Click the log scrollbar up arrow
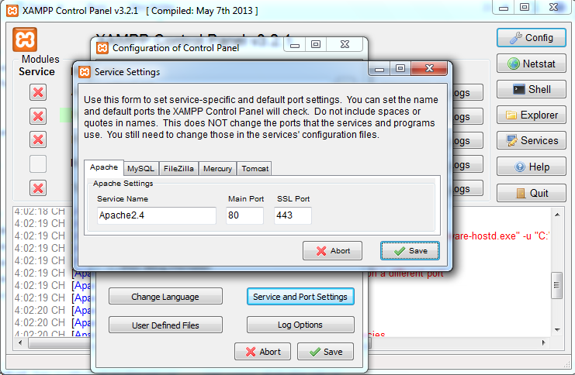This screenshot has height=375, width=575. tap(557, 215)
